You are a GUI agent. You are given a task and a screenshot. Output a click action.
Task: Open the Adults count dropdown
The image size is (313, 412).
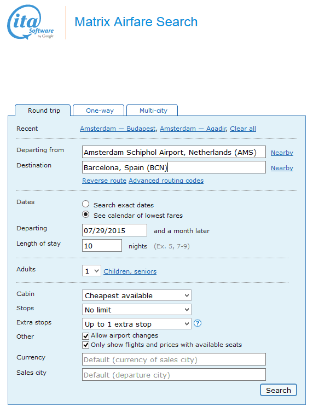click(x=91, y=271)
